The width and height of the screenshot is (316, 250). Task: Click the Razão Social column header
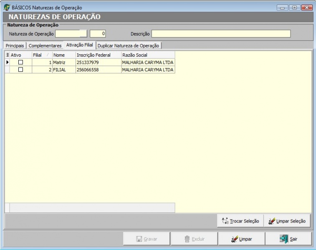pyautogui.click(x=147, y=55)
